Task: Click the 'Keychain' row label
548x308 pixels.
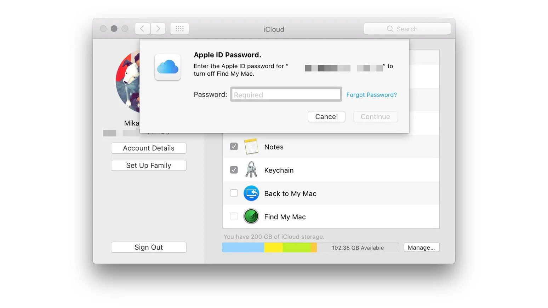Action: [x=279, y=170]
